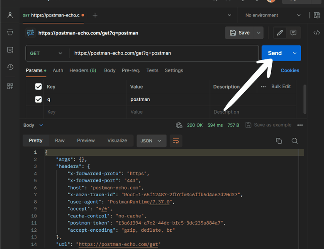Open the GET method dropdown

click(x=46, y=54)
